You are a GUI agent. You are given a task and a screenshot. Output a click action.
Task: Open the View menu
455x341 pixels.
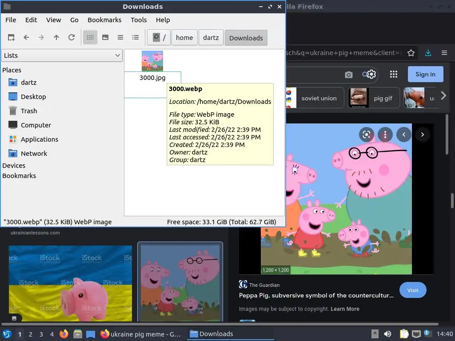(54, 20)
